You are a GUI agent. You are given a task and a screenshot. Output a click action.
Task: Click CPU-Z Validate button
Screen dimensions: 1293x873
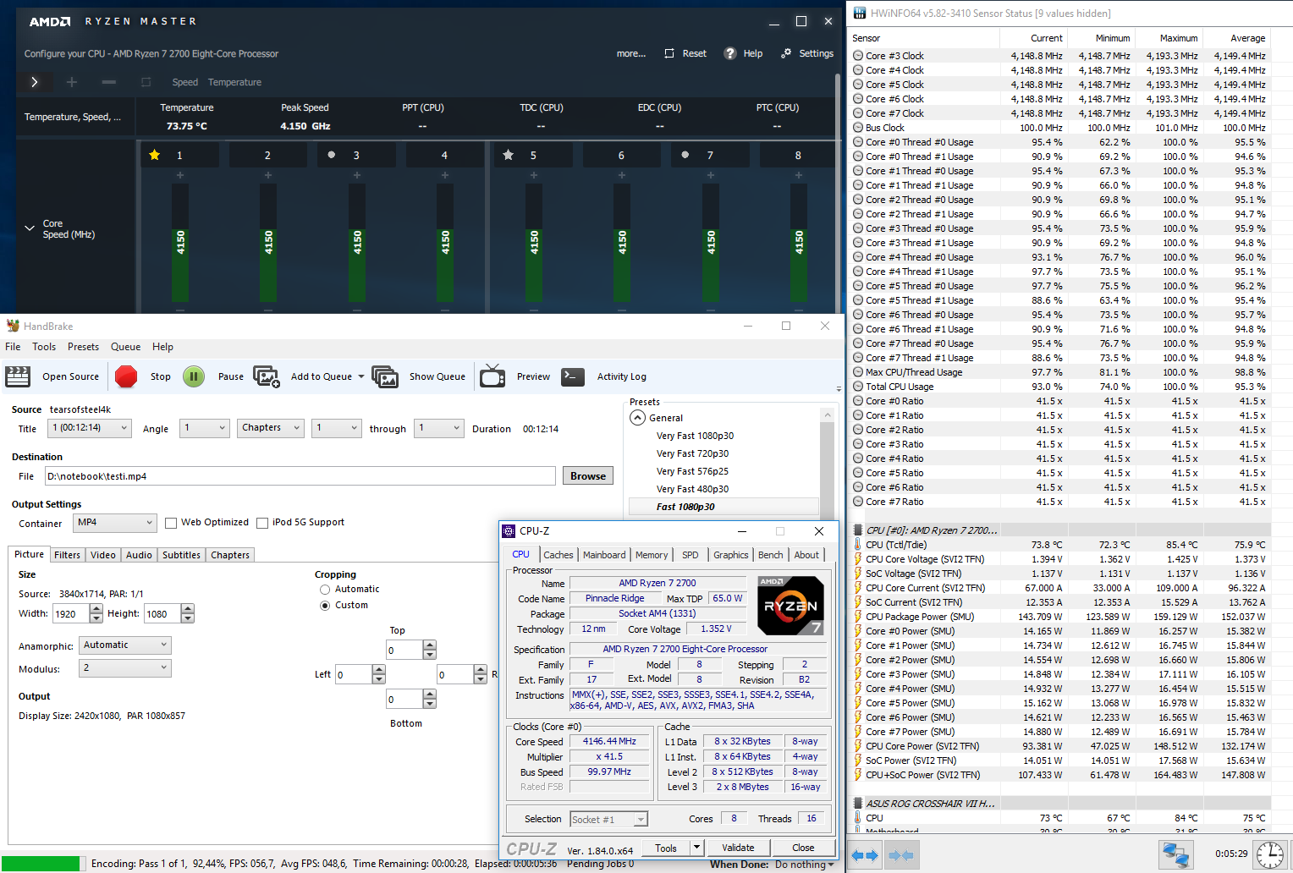pyautogui.click(x=738, y=848)
